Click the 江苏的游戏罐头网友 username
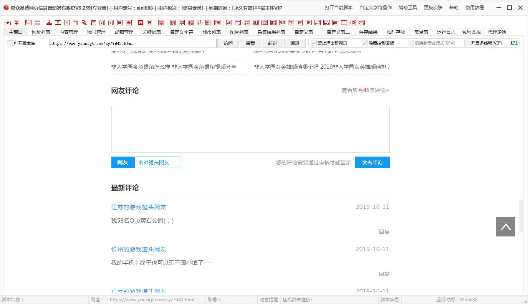Viewport: 528px width, 304px height. [x=139, y=207]
